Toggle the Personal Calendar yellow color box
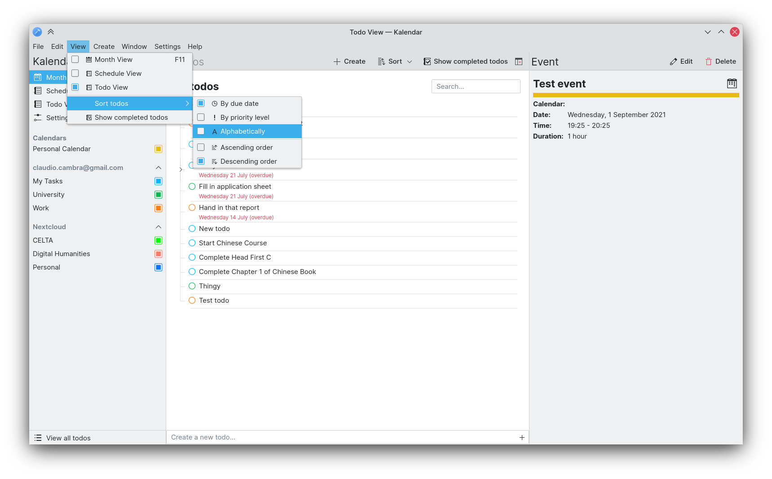The width and height of the screenshot is (772, 479). click(159, 149)
